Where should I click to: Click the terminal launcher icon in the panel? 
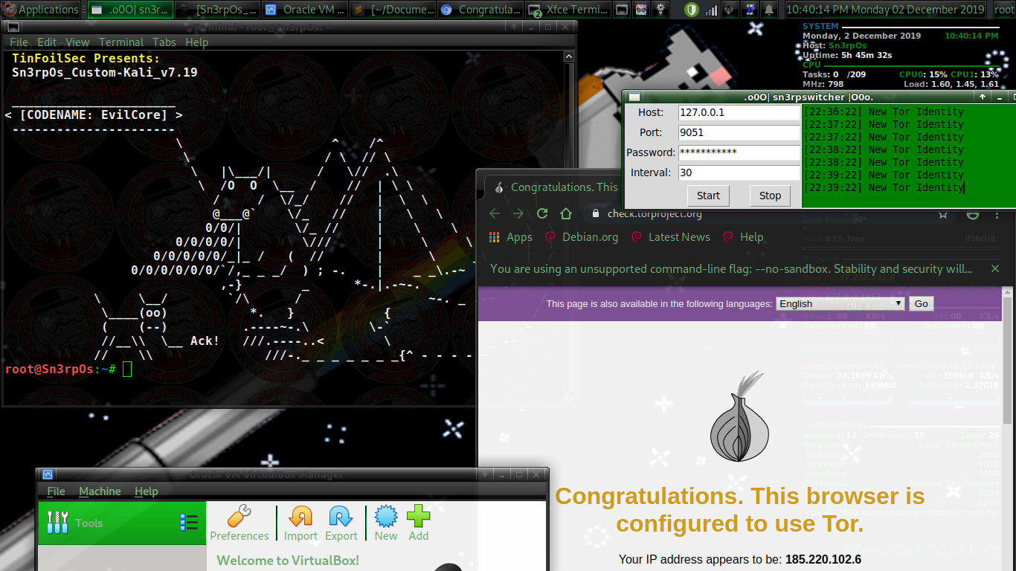pos(622,10)
